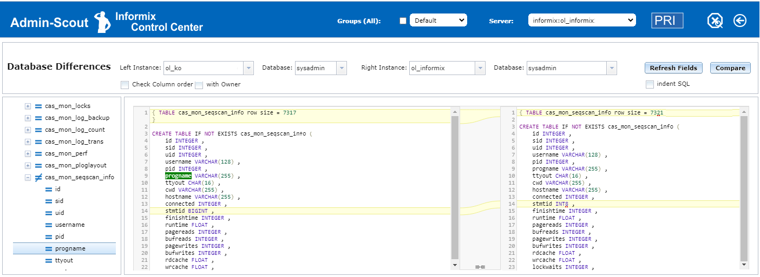Viewport: 760px width, 277px height.
Task: Open Right Instance dropdown arrow
Action: (480, 68)
